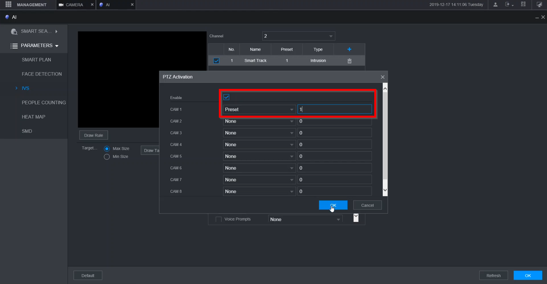Open the main menu grid icon

[8, 5]
